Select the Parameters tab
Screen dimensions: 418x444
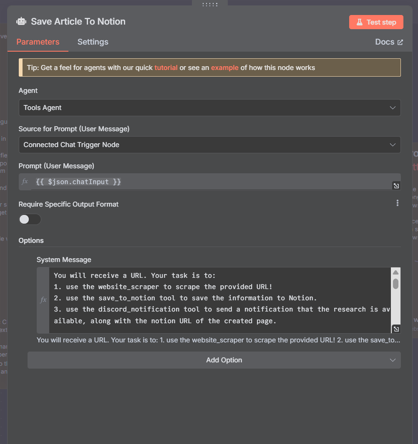coord(38,42)
